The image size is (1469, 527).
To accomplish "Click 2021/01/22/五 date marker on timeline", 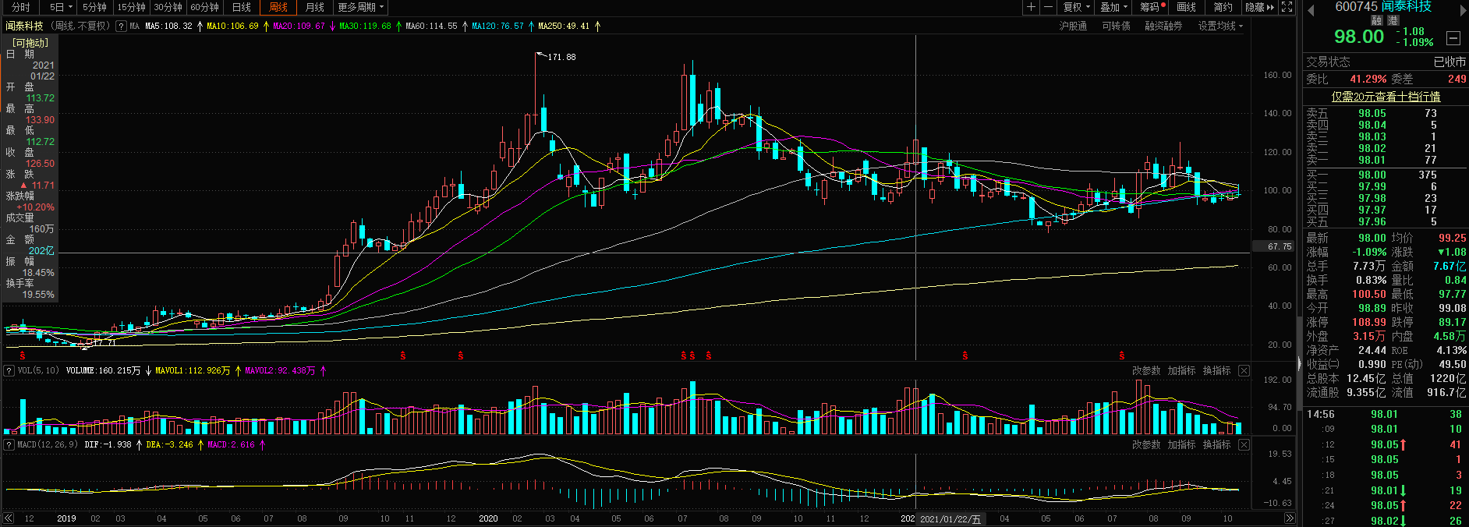I will point(950,519).
